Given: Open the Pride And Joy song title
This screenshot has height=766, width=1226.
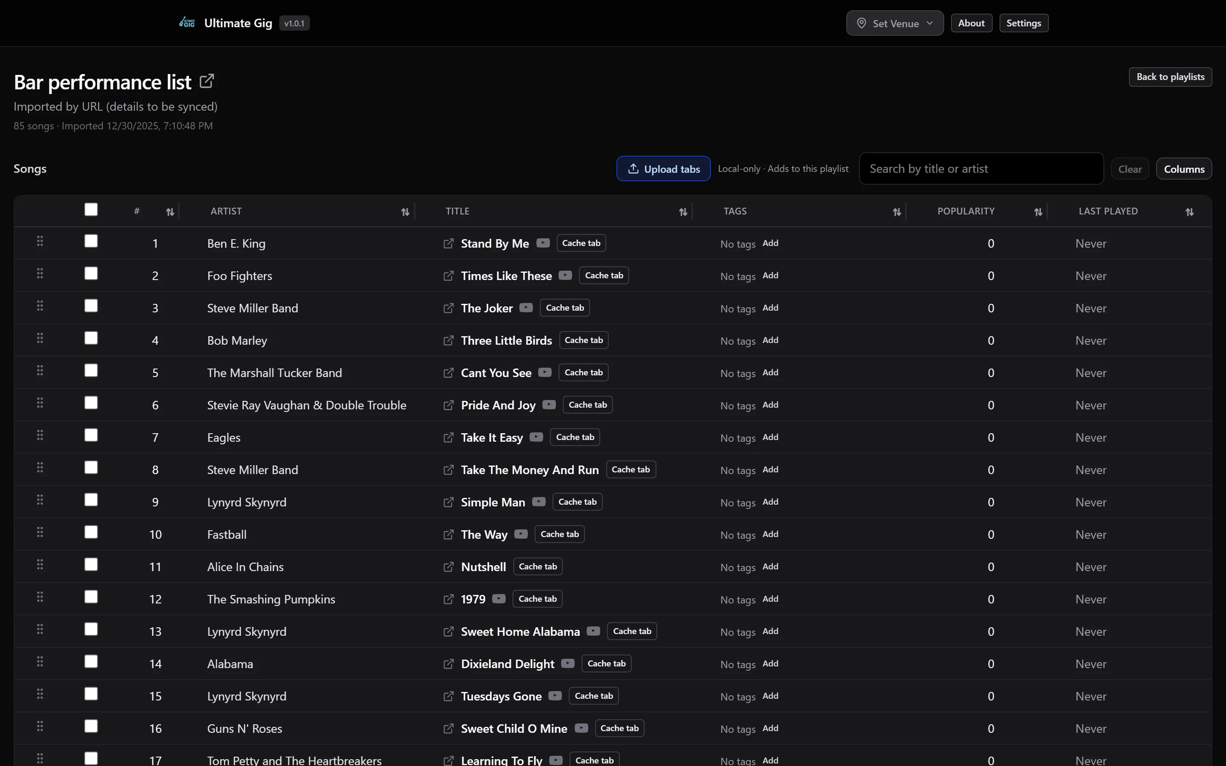Looking at the screenshot, I should click(498, 405).
